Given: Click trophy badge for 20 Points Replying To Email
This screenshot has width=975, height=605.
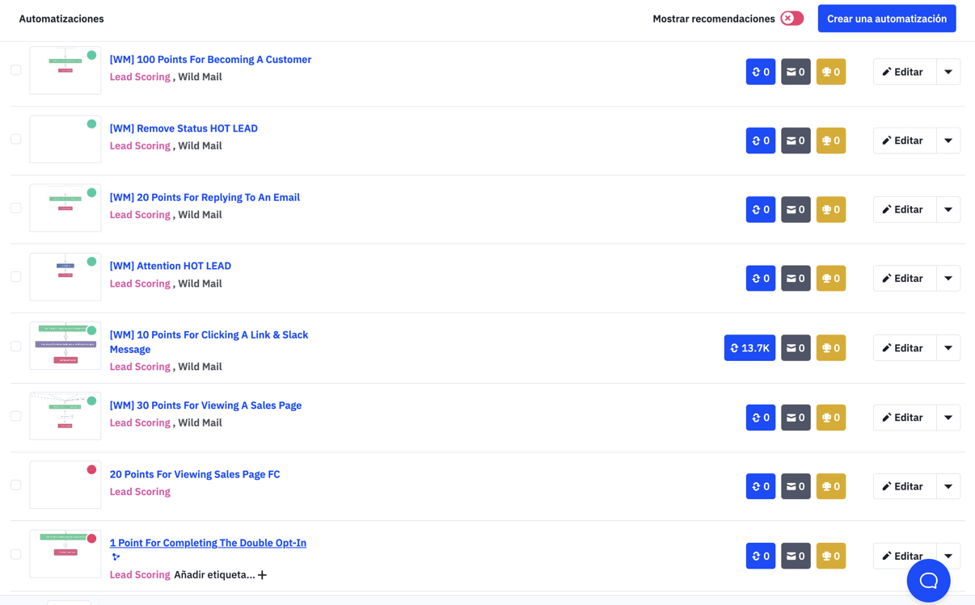Looking at the screenshot, I should [831, 209].
